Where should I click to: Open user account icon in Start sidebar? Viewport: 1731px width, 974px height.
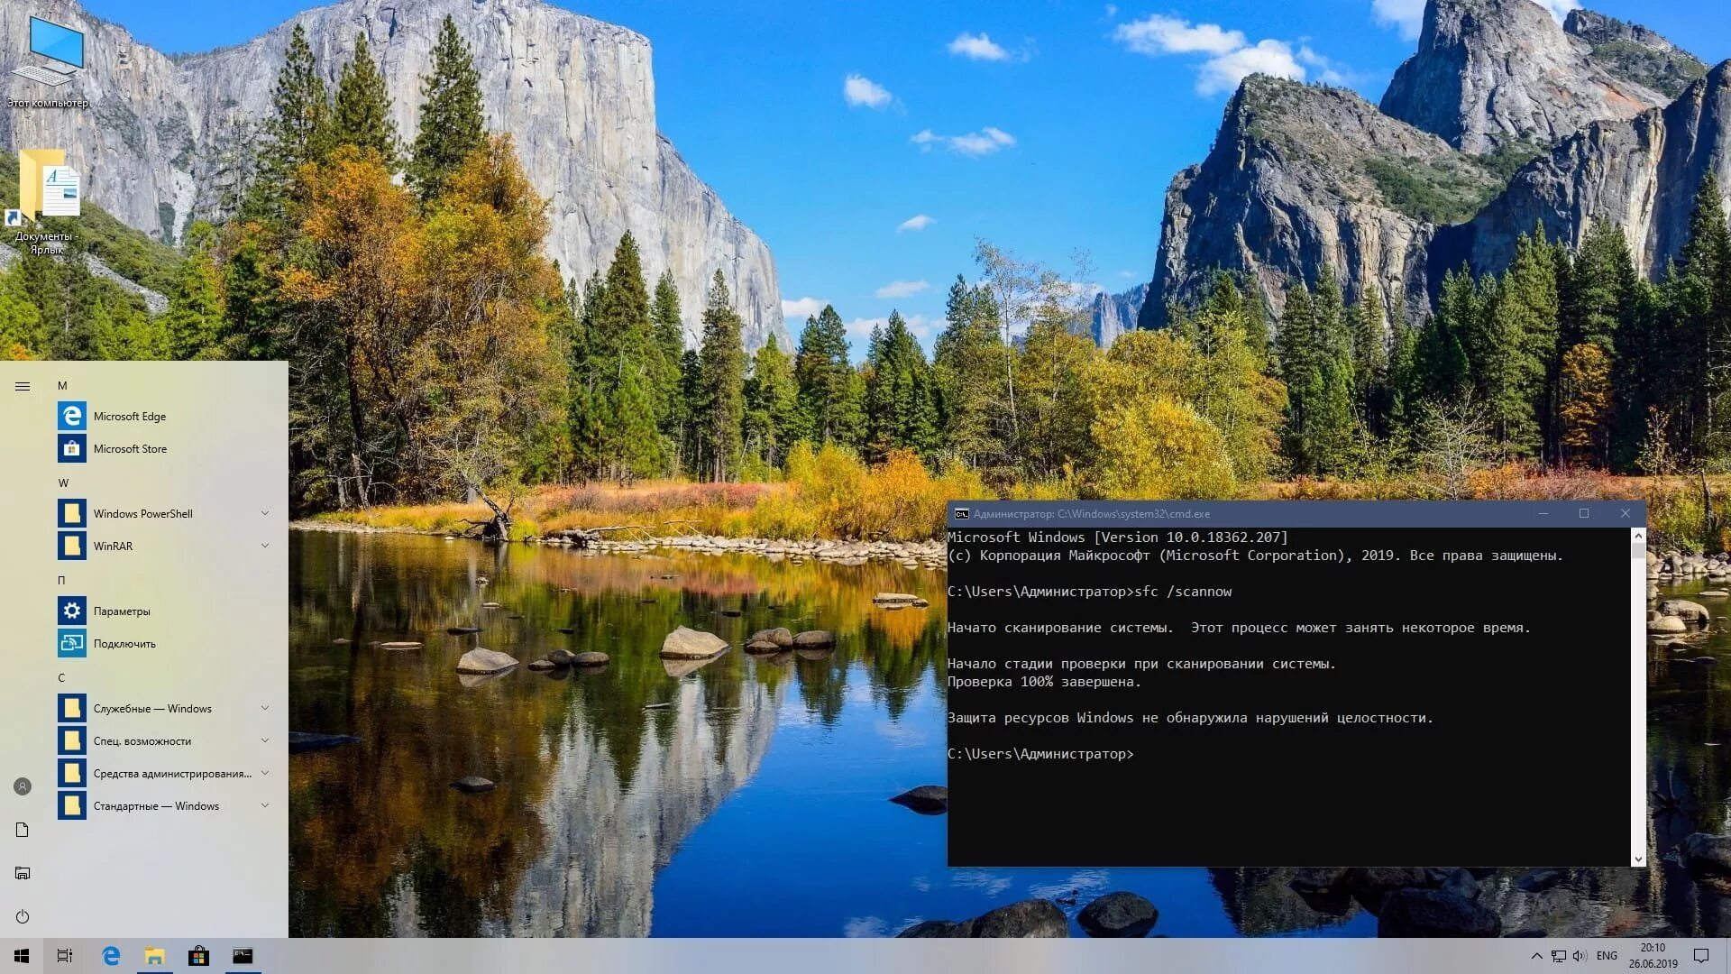click(23, 786)
